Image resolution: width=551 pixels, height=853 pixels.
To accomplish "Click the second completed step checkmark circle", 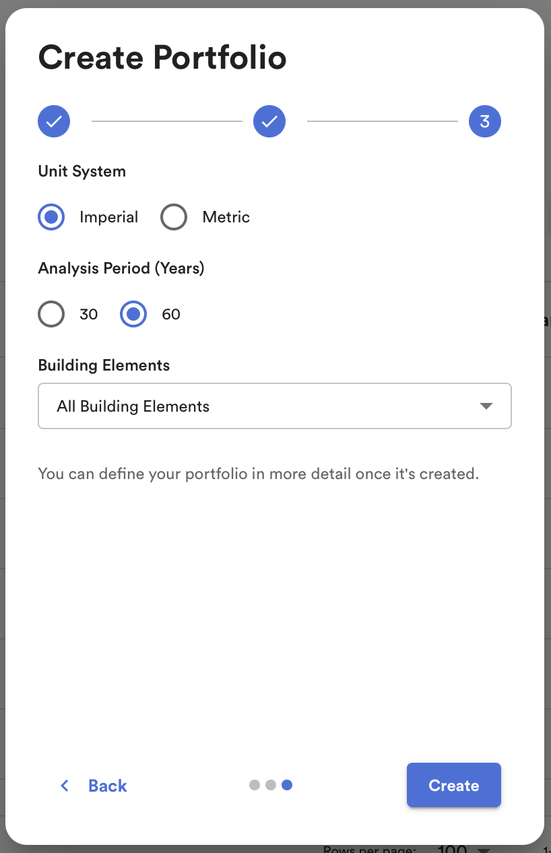I will tap(269, 121).
